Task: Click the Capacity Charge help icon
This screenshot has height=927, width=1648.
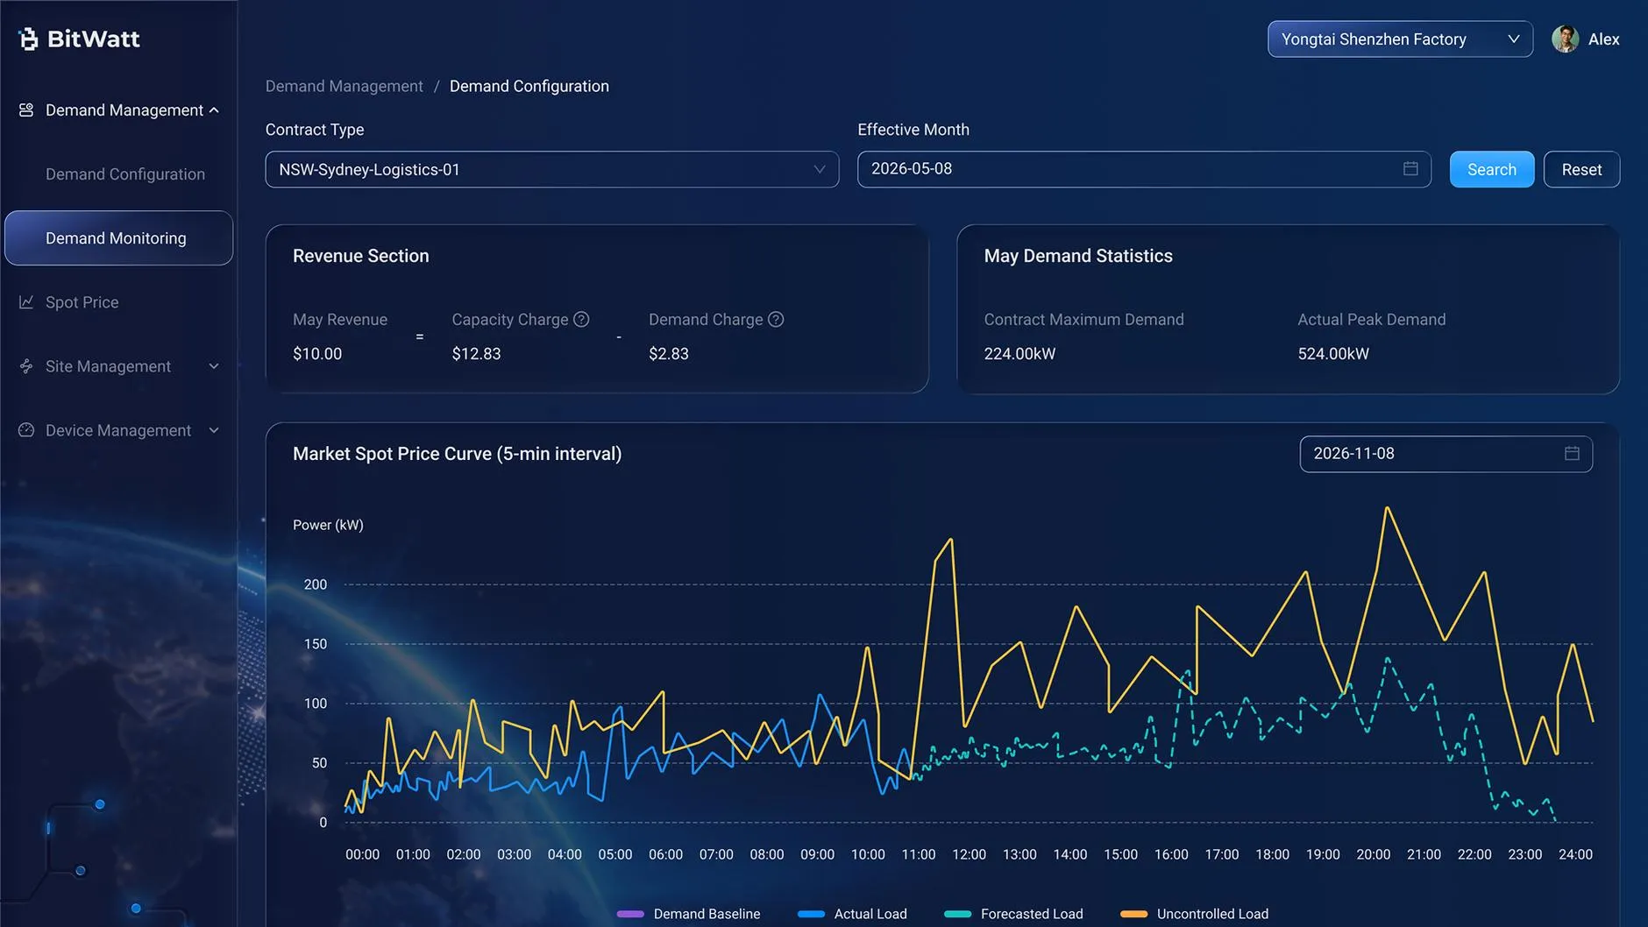Action: pos(581,319)
